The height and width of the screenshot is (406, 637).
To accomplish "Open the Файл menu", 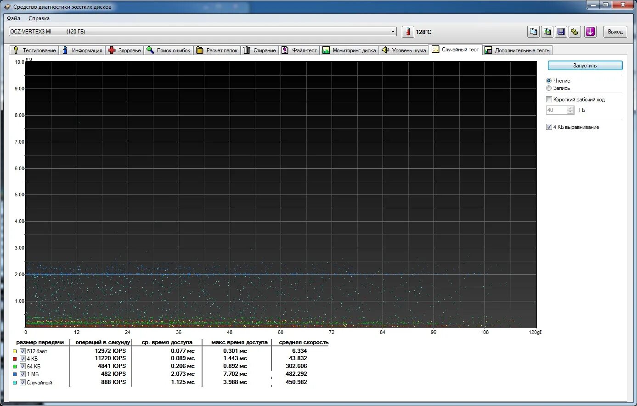I will point(14,18).
